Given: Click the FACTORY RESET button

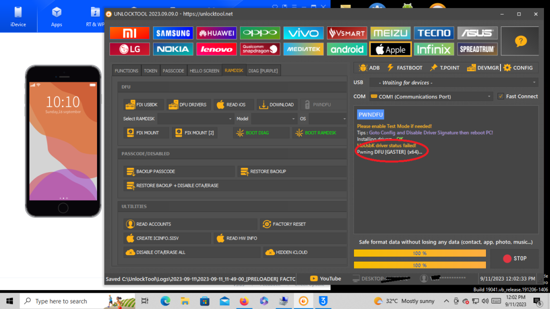Looking at the screenshot, I should (x=303, y=224).
